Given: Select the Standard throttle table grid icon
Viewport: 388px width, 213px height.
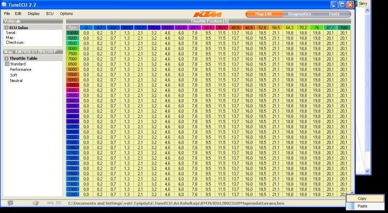Looking at the screenshot, I should point(7,64).
